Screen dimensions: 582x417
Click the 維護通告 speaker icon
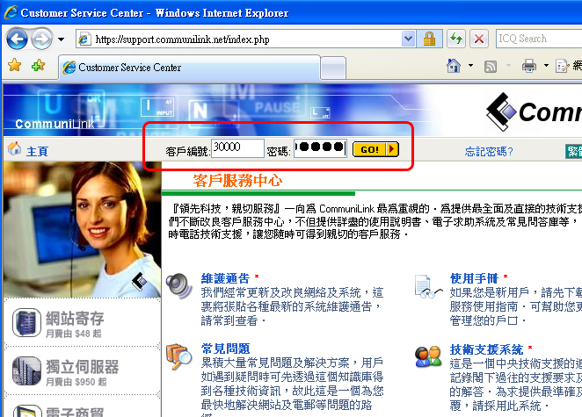[178, 286]
